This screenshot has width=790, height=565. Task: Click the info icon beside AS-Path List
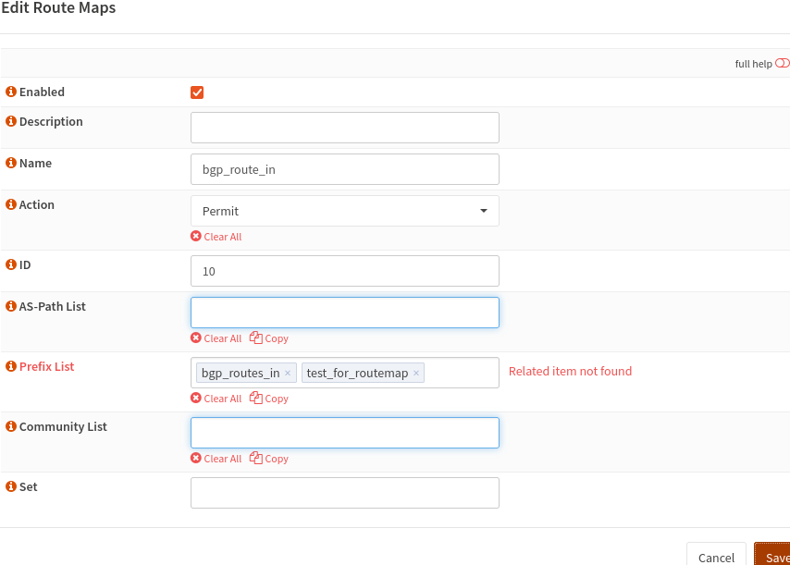(10, 306)
